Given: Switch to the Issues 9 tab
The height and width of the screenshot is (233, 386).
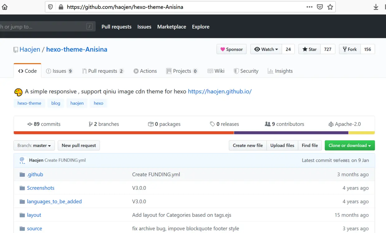Looking at the screenshot, I should pos(59,71).
